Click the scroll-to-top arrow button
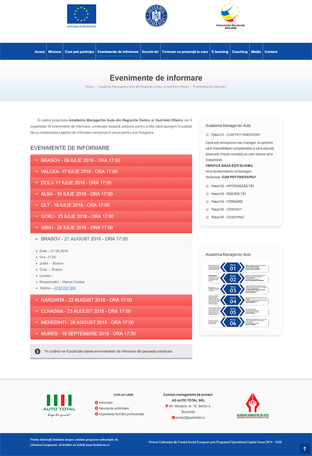 305,448
